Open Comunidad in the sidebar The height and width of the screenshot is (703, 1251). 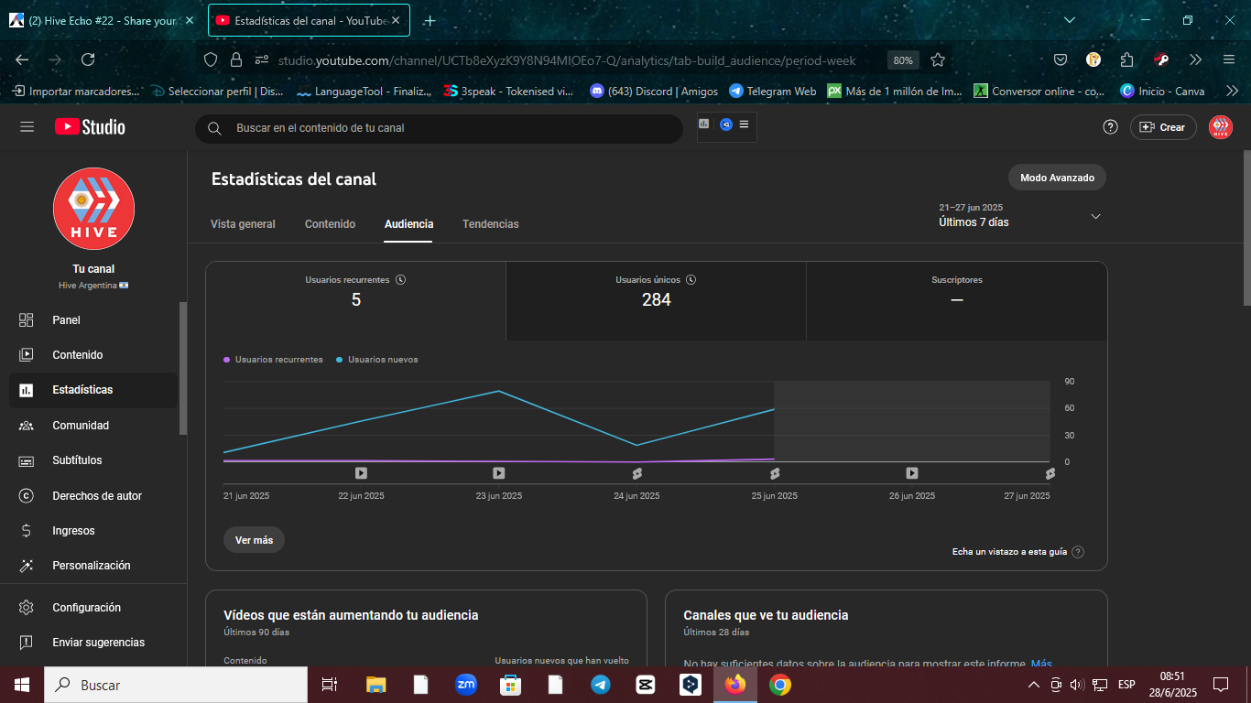(x=93, y=426)
